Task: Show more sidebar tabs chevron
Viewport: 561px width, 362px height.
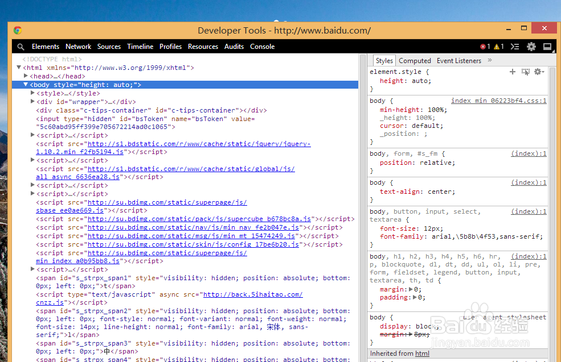Action: point(490,60)
